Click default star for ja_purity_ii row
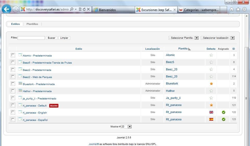Viewport: 250px width, 146px height. [x=211, y=98]
